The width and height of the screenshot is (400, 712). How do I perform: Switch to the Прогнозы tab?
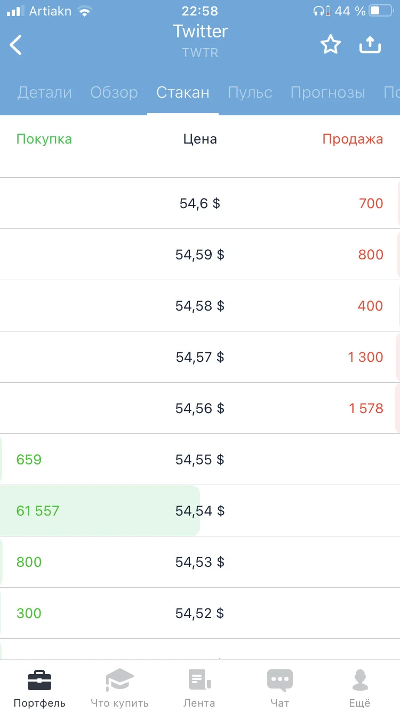[328, 92]
